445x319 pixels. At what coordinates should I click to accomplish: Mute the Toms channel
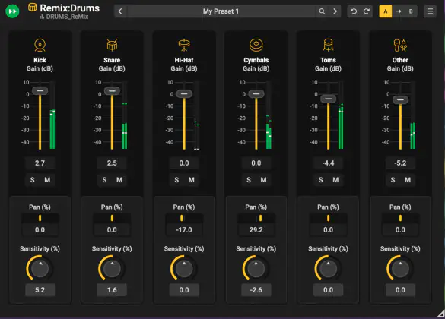(x=335, y=180)
